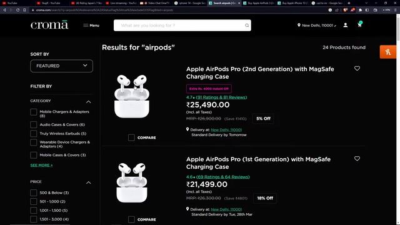Image resolution: width=400 pixels, height=225 pixels.
Task: Open the user account profile icon
Action: click(x=346, y=25)
